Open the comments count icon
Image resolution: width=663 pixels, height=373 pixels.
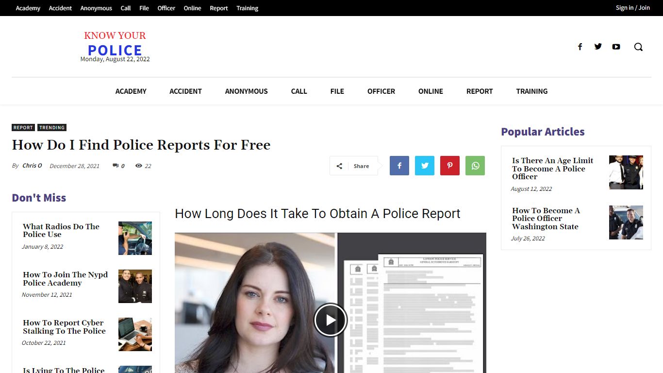(118, 166)
